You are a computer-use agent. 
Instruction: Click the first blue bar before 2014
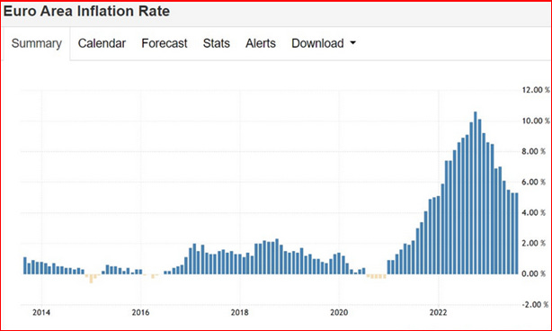(25, 265)
